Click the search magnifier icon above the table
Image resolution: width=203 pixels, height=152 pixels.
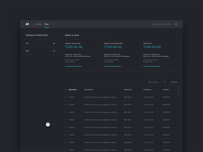tap(165, 82)
